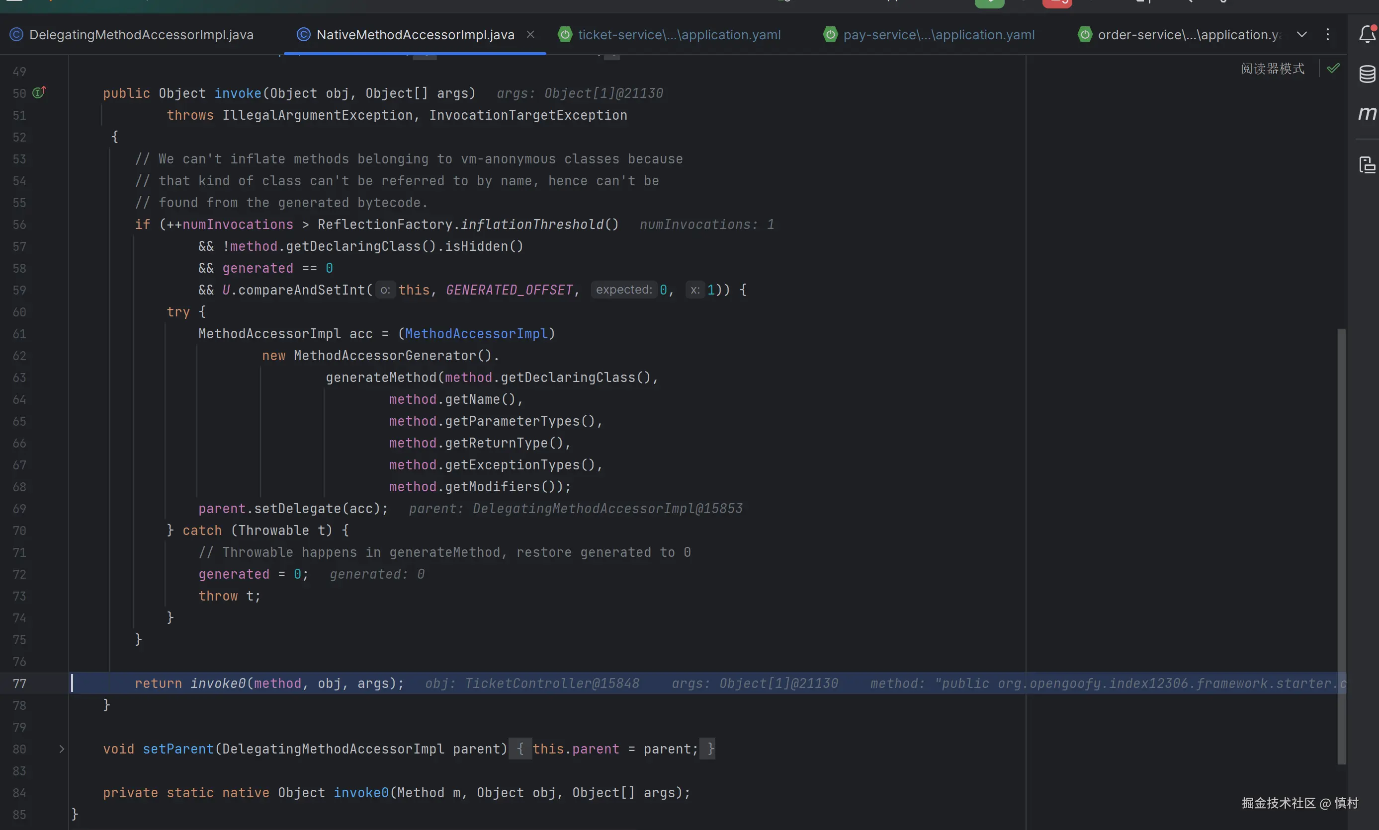Open the Database tool window
The width and height of the screenshot is (1379, 830).
[x=1367, y=74]
